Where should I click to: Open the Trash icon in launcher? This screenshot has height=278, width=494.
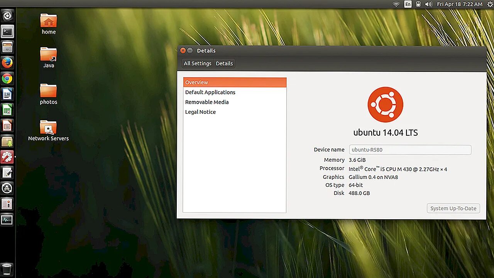(x=7, y=269)
